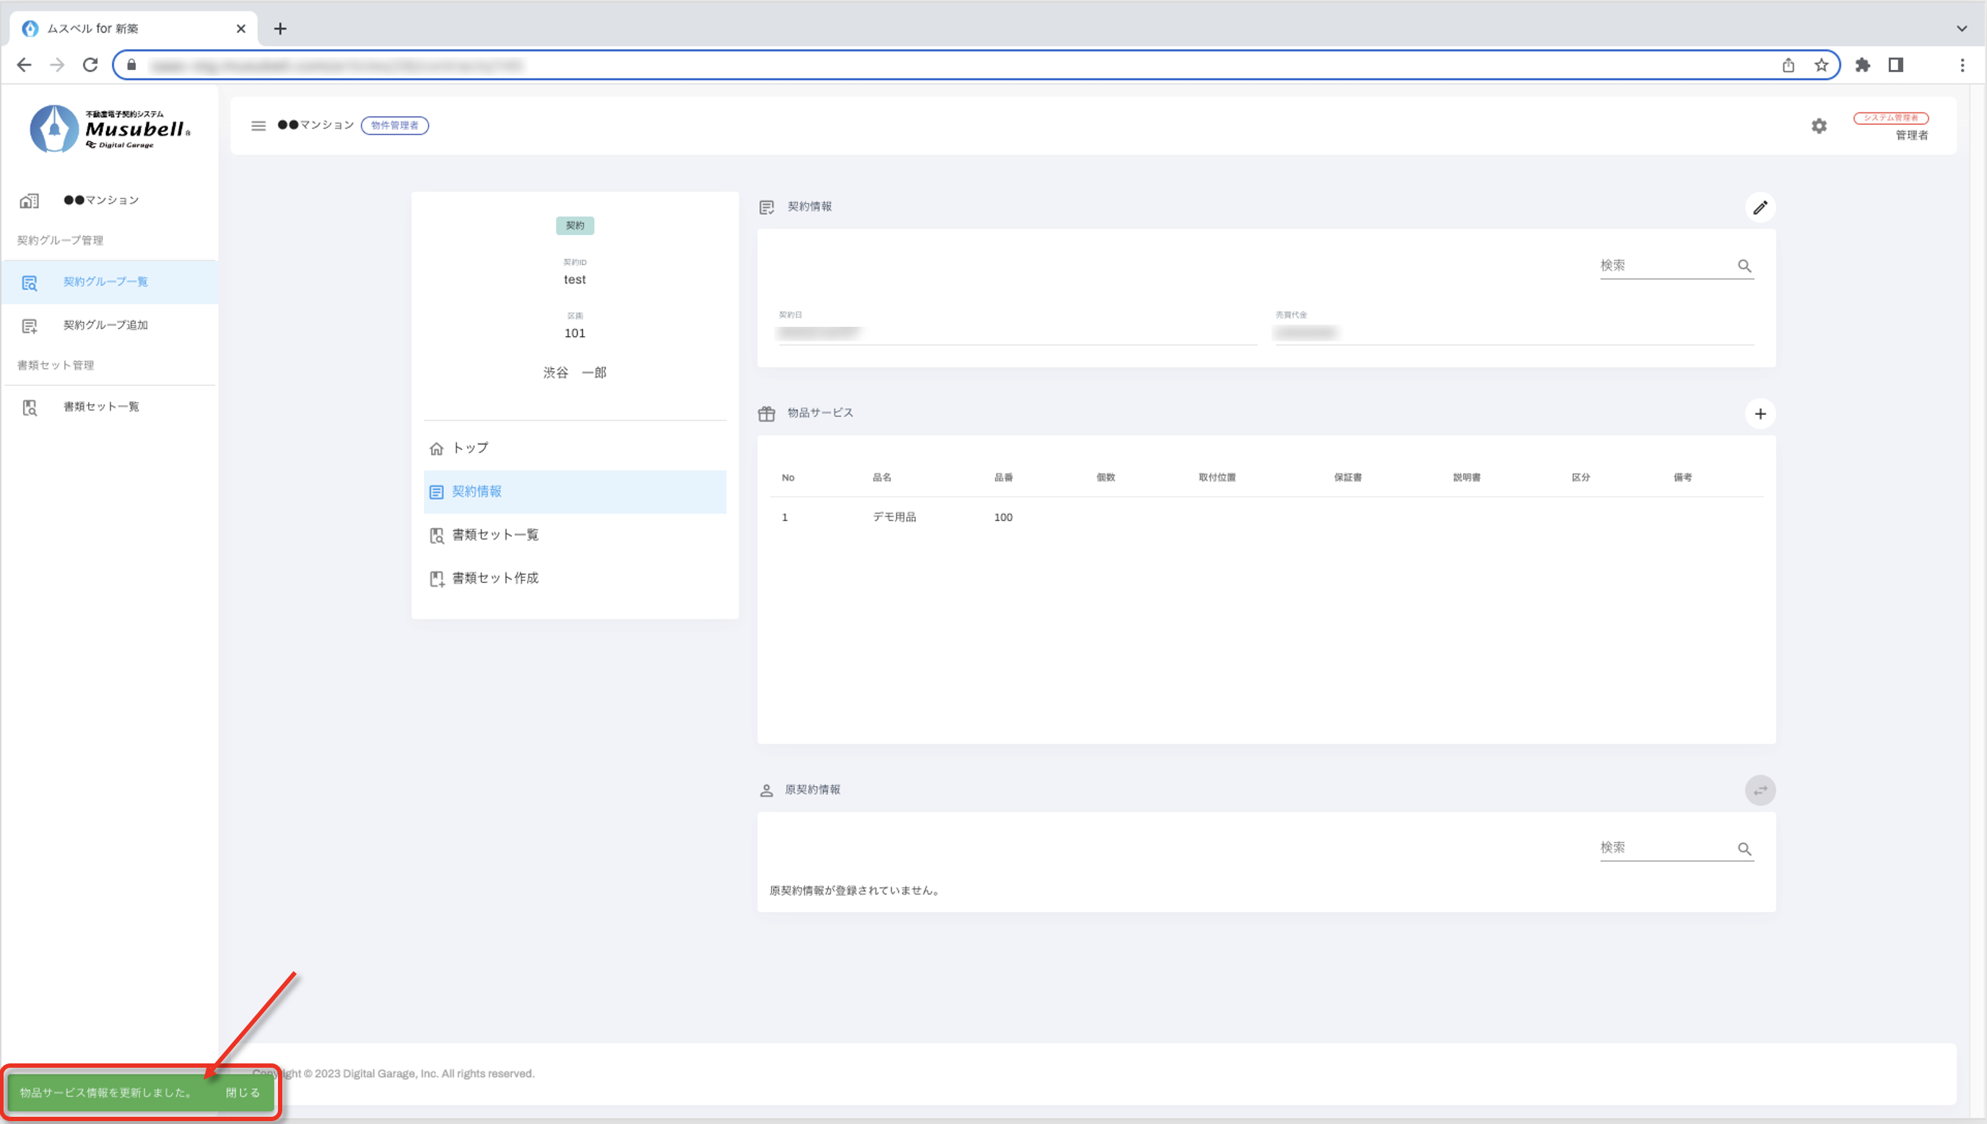Click search magnifier in 原契約情報 panel
The image size is (1987, 1124).
pyautogui.click(x=1744, y=848)
